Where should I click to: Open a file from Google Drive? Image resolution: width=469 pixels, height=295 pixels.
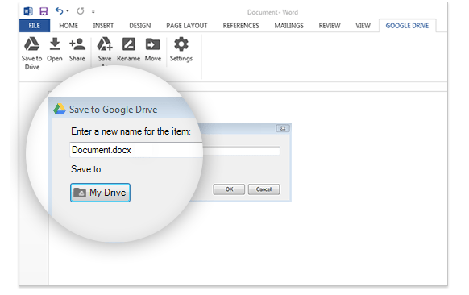[x=55, y=44]
